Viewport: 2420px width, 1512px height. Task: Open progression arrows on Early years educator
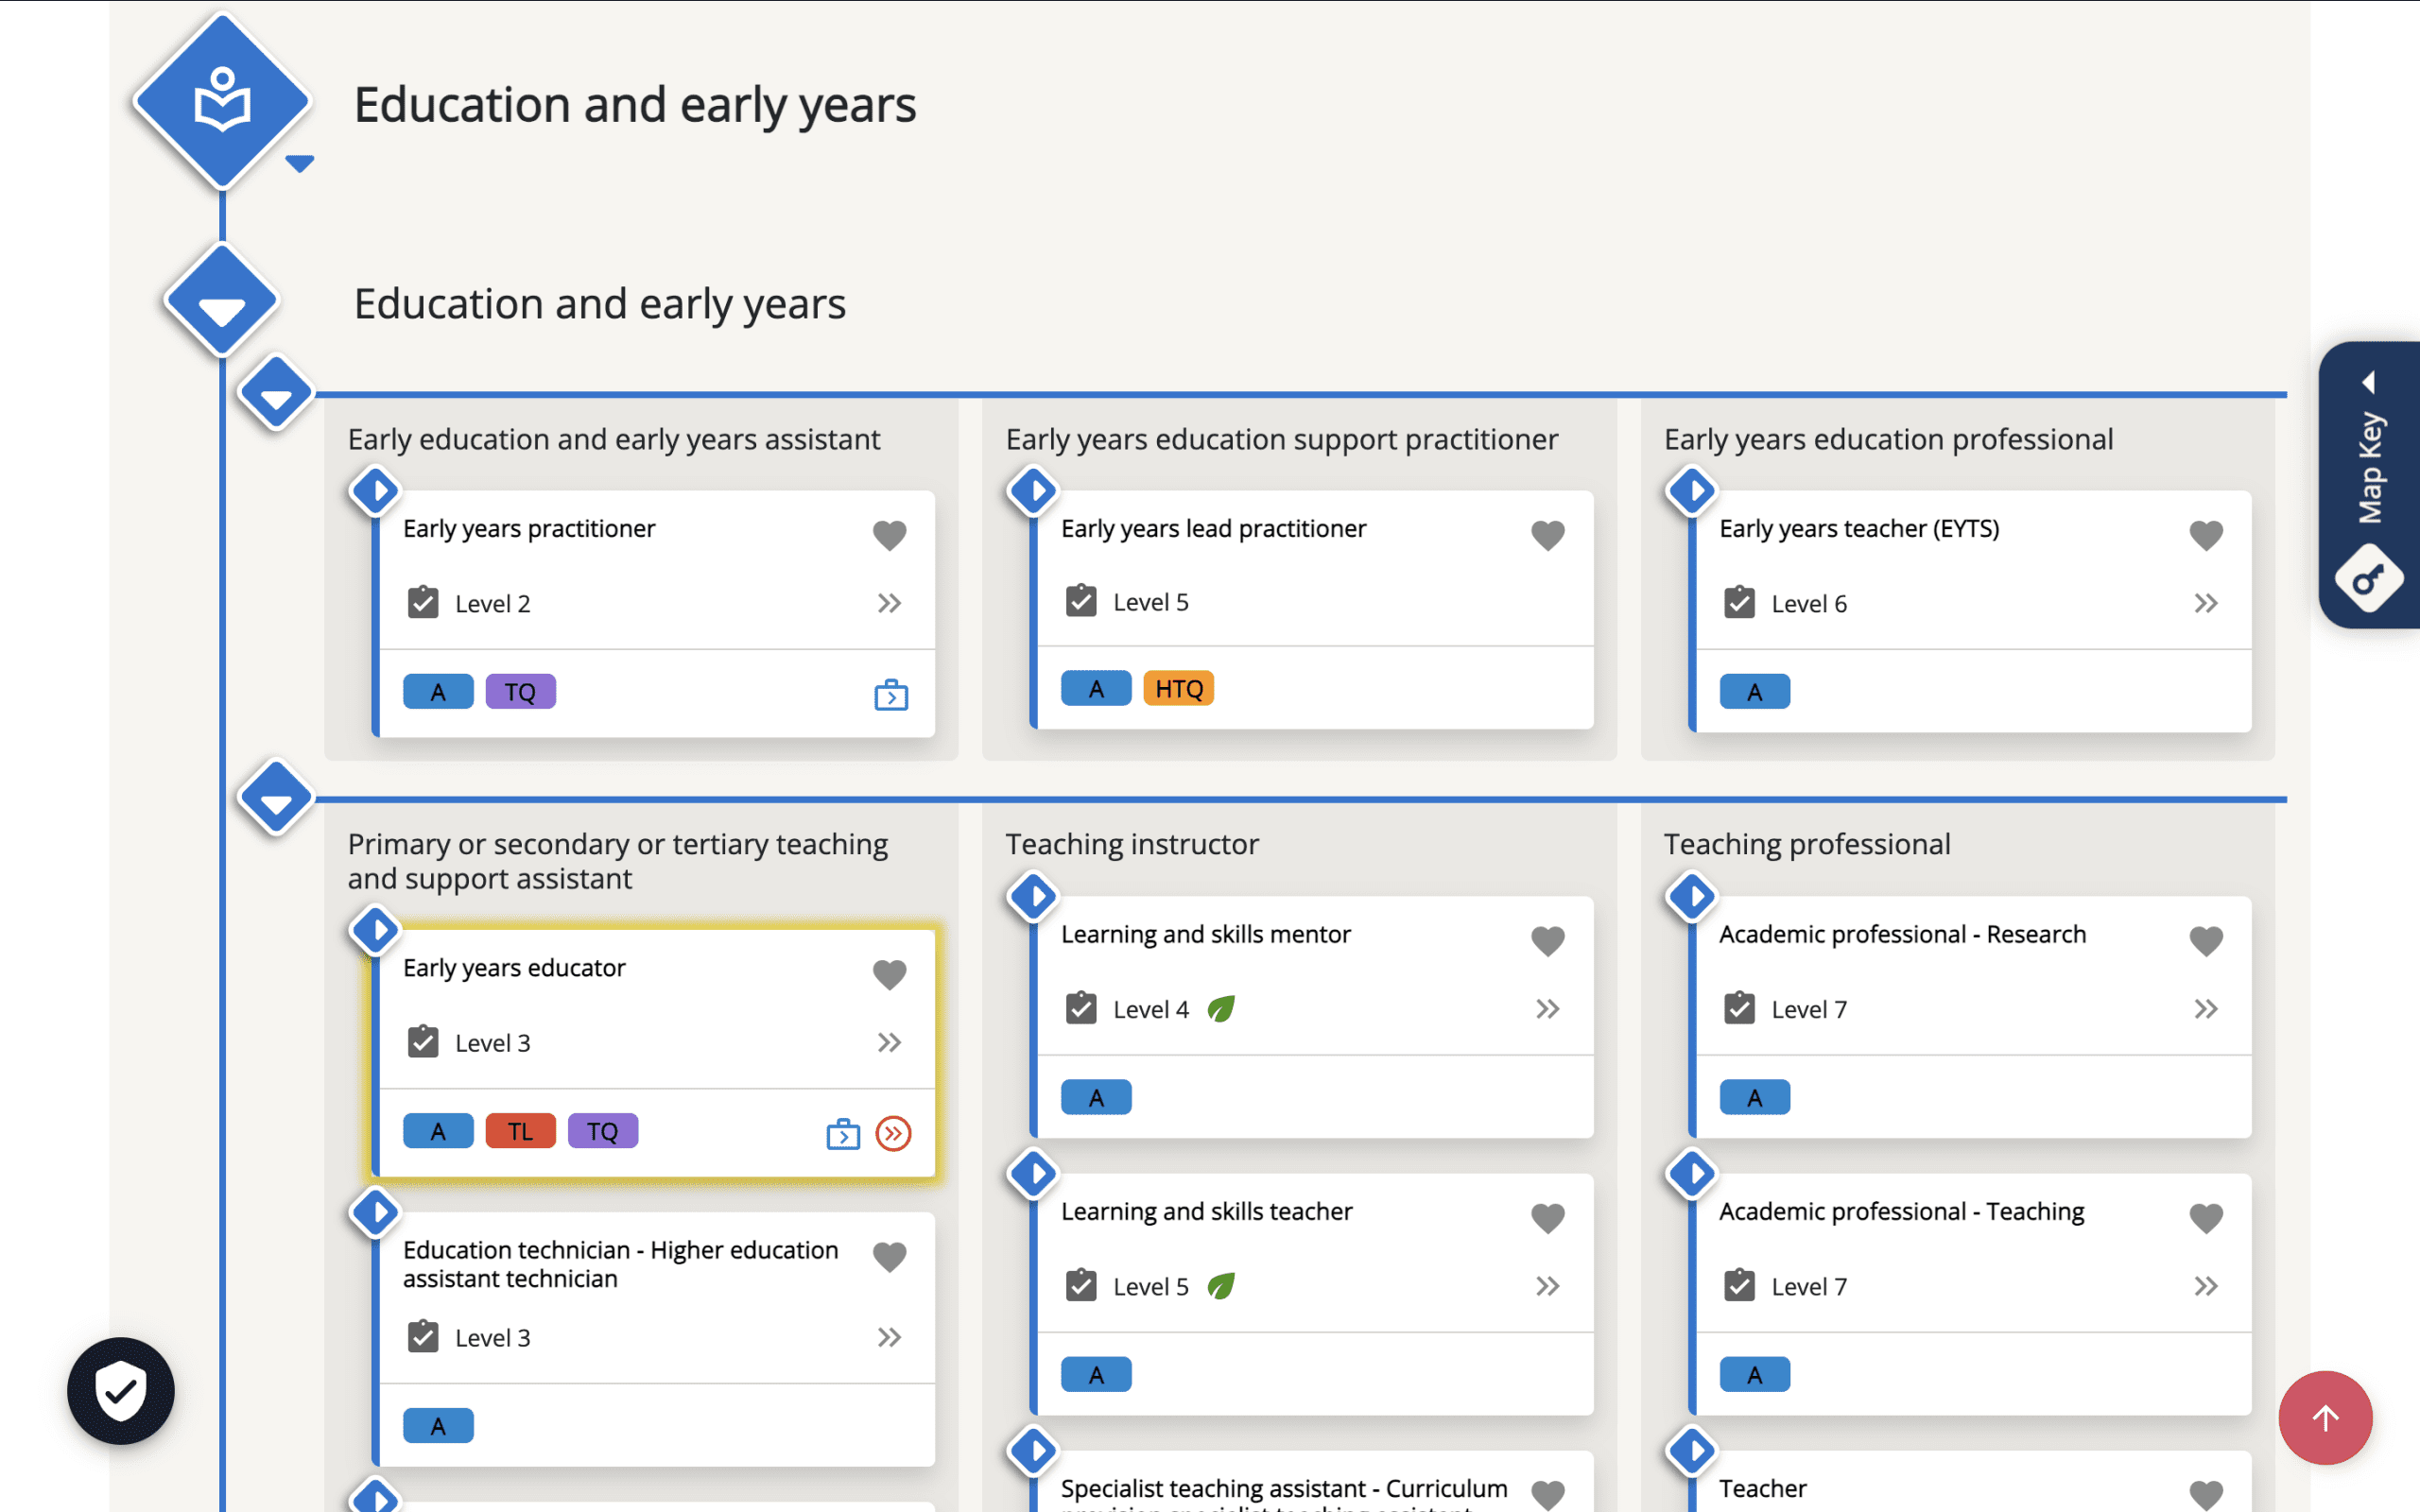coord(889,1042)
